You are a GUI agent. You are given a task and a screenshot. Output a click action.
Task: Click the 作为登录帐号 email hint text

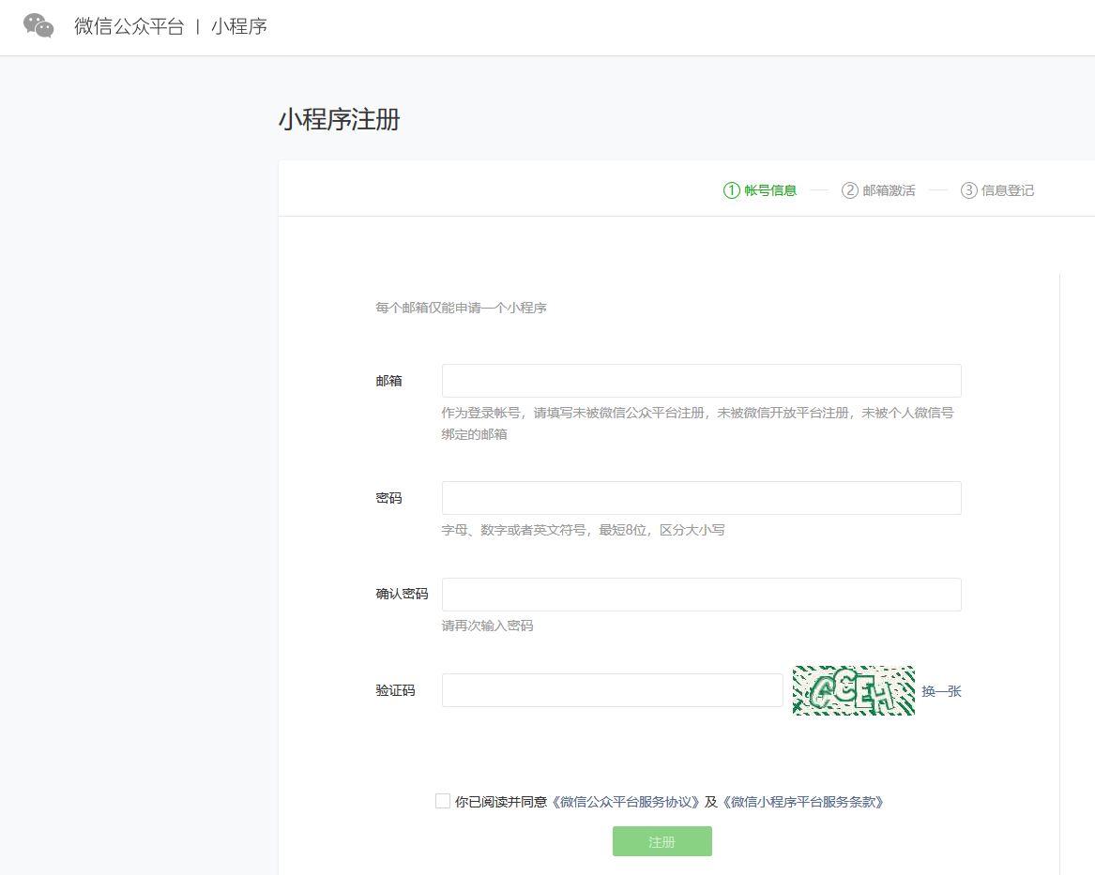pos(698,424)
